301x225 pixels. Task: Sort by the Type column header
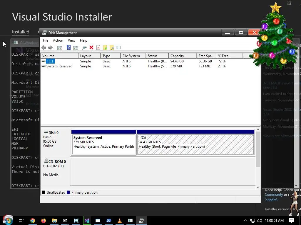coord(111,56)
